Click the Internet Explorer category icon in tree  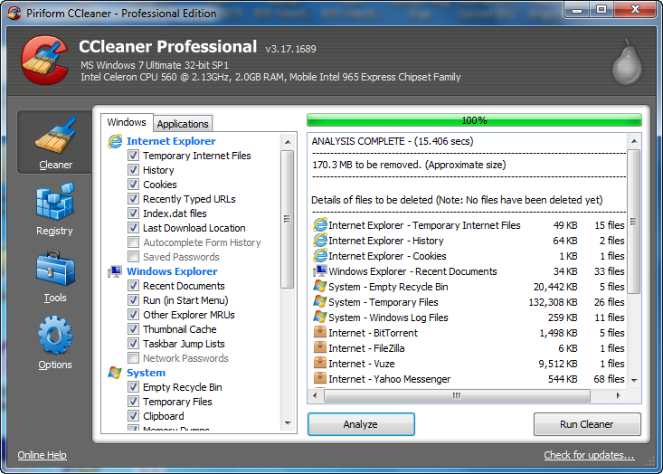pos(115,141)
